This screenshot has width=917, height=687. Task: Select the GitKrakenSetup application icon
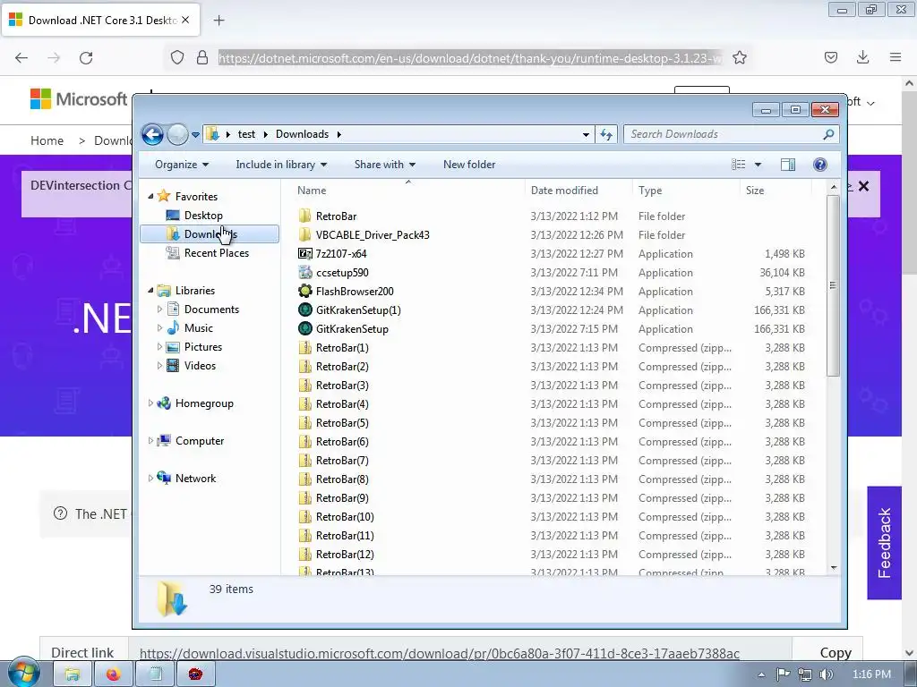304,328
